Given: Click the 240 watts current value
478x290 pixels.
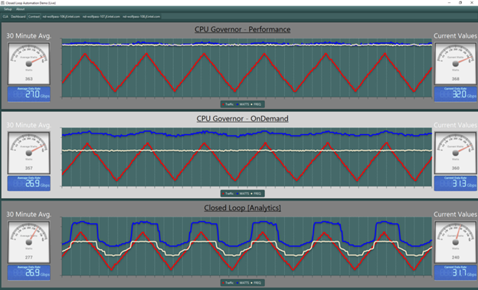Looking at the screenshot, I should click(x=456, y=257).
